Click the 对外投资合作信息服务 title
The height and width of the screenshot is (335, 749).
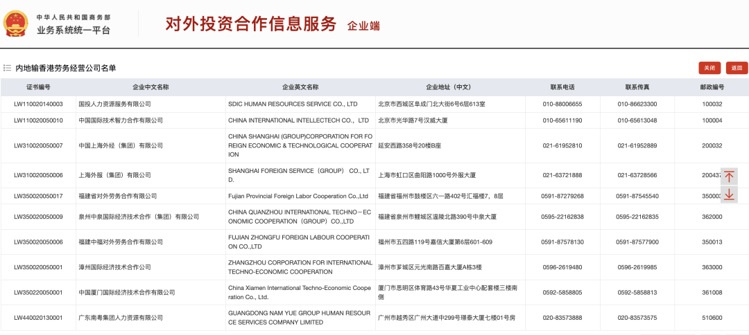(250, 24)
